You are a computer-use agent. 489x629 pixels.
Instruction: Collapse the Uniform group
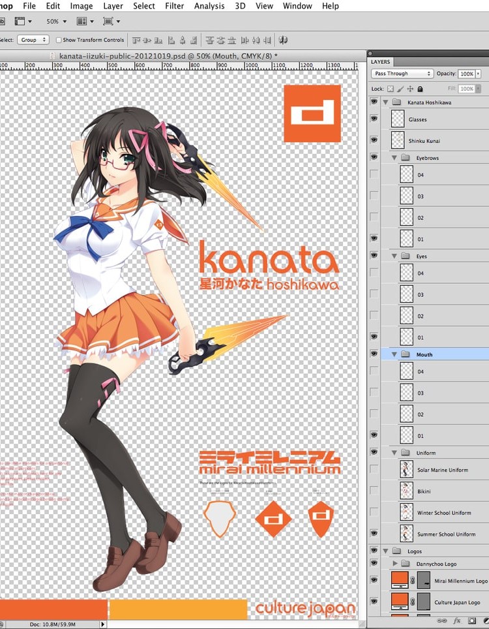coord(394,453)
